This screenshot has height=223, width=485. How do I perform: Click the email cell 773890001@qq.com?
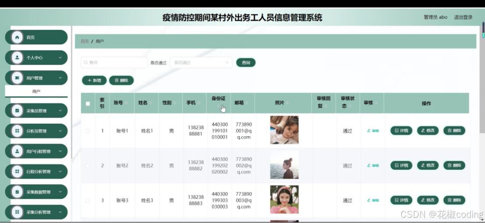click(x=244, y=131)
